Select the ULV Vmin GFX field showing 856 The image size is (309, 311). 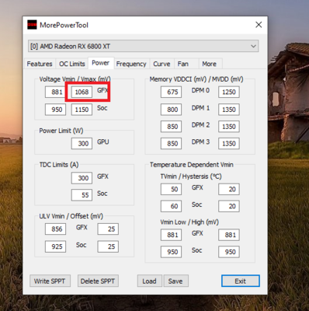[55, 229]
